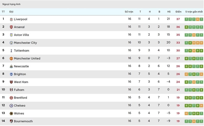The height and width of the screenshot is (126, 204).
Task: Open the Ngoại hạng Anh league tab
Action: coord(11,4)
